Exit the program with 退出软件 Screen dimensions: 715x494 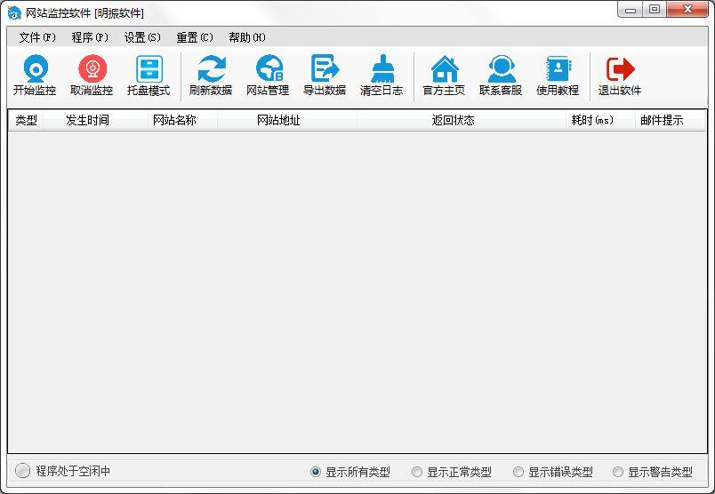tap(620, 76)
